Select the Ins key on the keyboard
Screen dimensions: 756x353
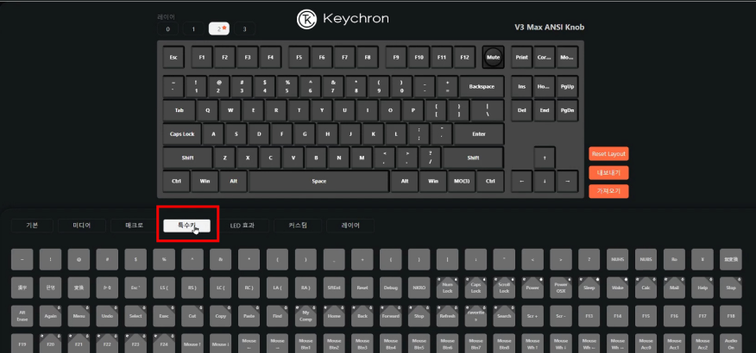[x=521, y=87]
